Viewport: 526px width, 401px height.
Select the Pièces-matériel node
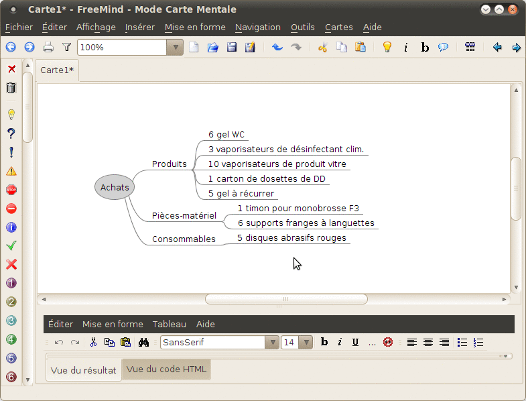pos(184,215)
